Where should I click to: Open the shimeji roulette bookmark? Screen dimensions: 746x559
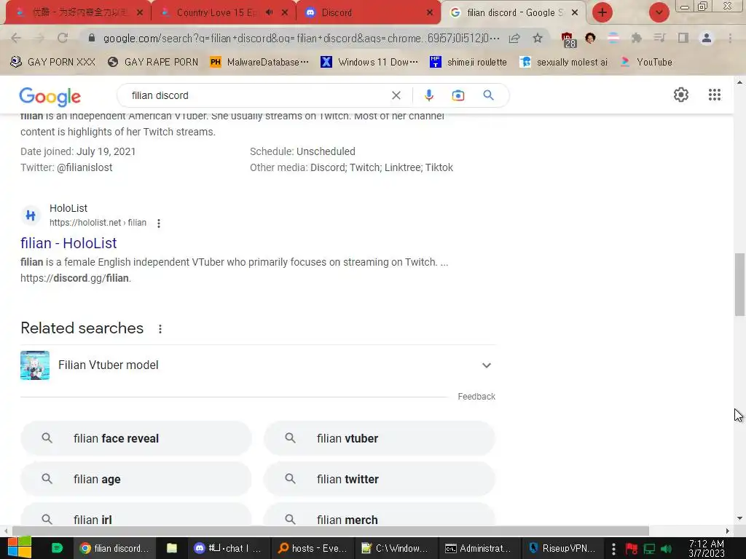coord(468,63)
